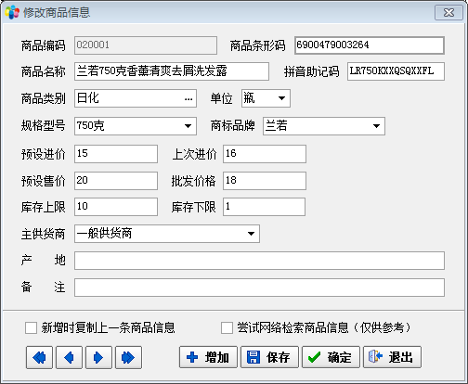Close the 修改商品信息 window
Image resolution: width=468 pixels, height=384 pixels.
coord(448,13)
